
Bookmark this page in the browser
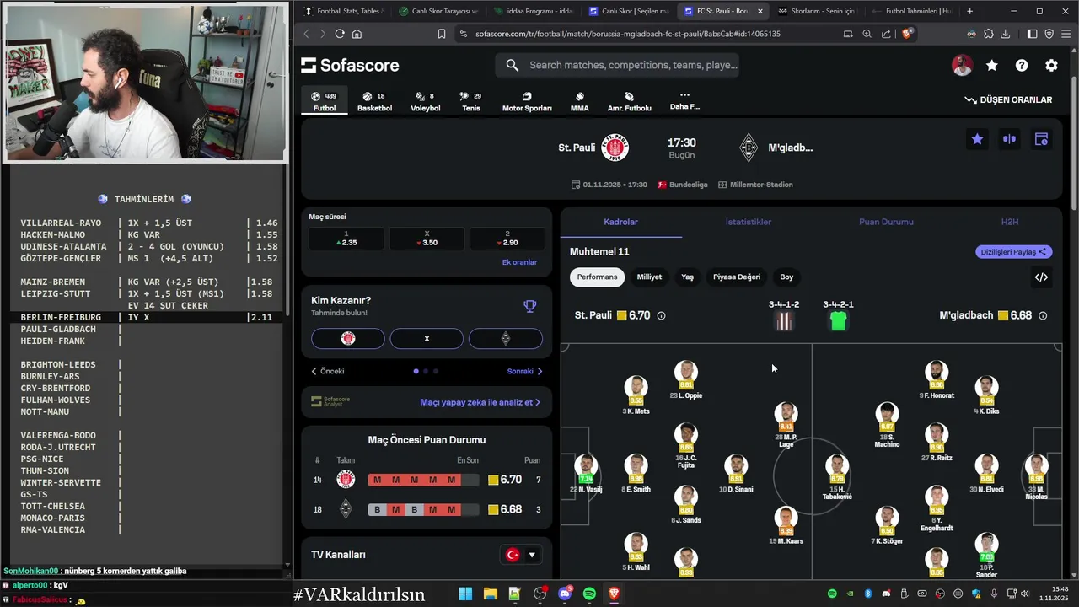click(x=442, y=34)
